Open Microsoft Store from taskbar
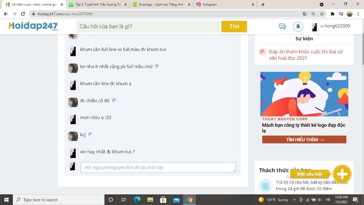Screen dimensions: 364x205 (163, 200)
